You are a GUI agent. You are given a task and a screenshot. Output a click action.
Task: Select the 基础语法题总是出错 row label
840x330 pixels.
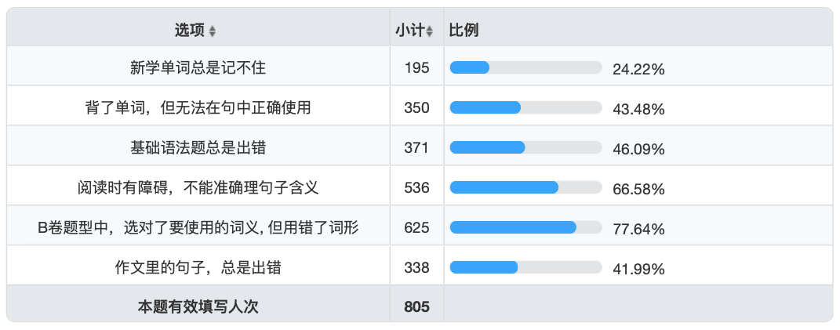tap(198, 148)
